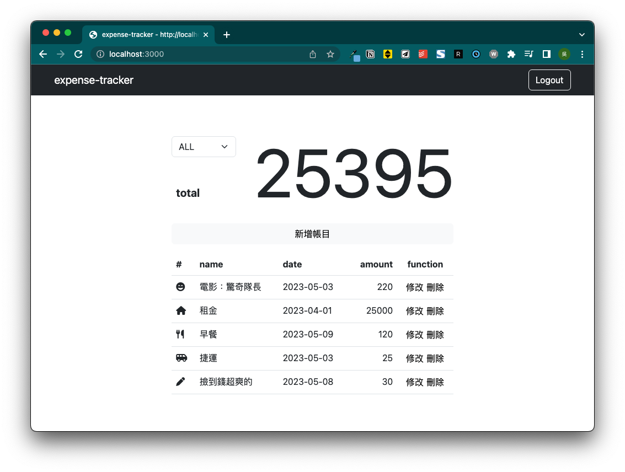Open the Todoist extension icon
Viewport: 625px width, 472px height.
point(423,54)
